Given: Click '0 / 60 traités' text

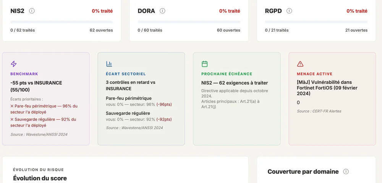Looking at the screenshot, I should [x=150, y=30].
